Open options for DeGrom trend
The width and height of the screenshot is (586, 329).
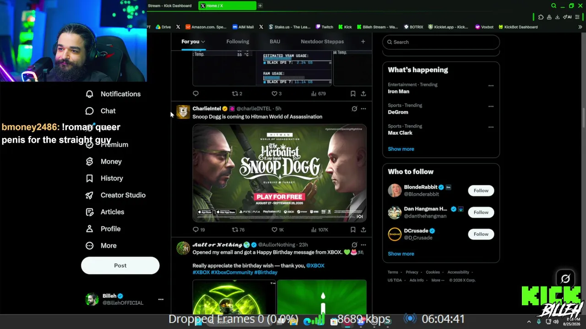coord(491,106)
